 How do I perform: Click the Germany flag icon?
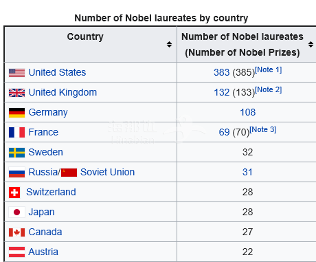[x=16, y=113]
